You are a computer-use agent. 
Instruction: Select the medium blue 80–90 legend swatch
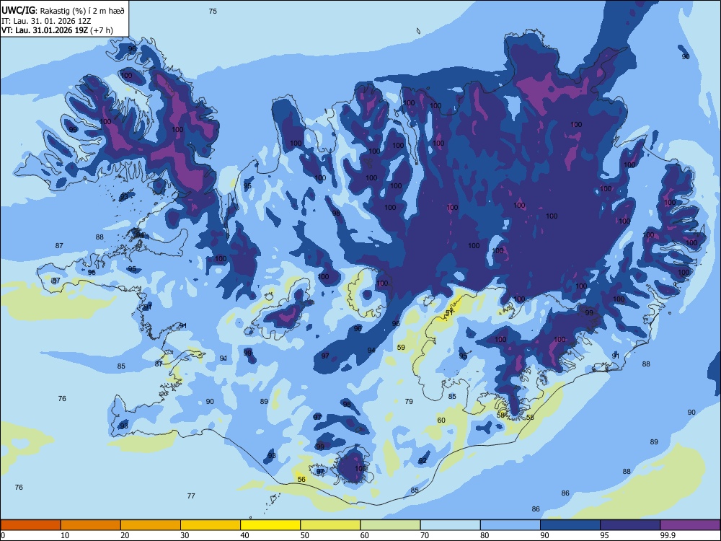(x=510, y=525)
